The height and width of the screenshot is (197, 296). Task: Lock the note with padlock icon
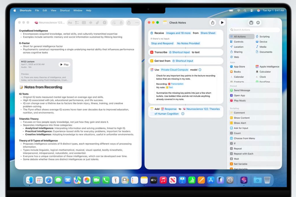[x=121, y=22]
